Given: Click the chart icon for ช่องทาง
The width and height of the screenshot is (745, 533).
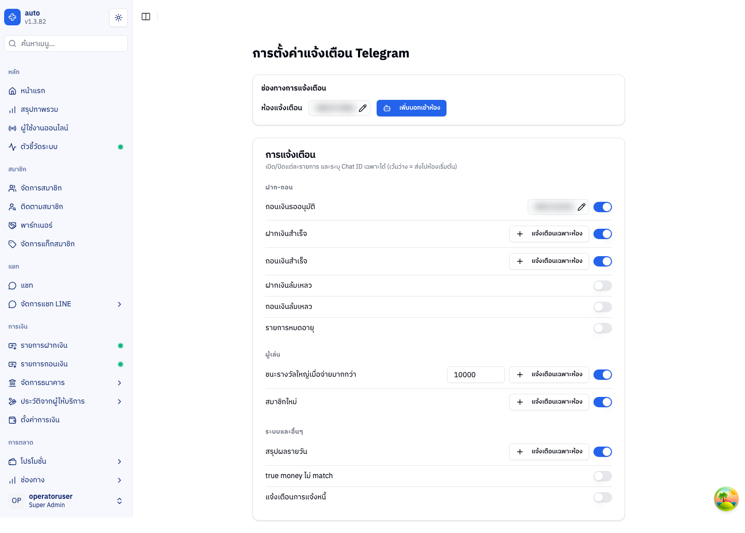Looking at the screenshot, I should pyautogui.click(x=12, y=480).
